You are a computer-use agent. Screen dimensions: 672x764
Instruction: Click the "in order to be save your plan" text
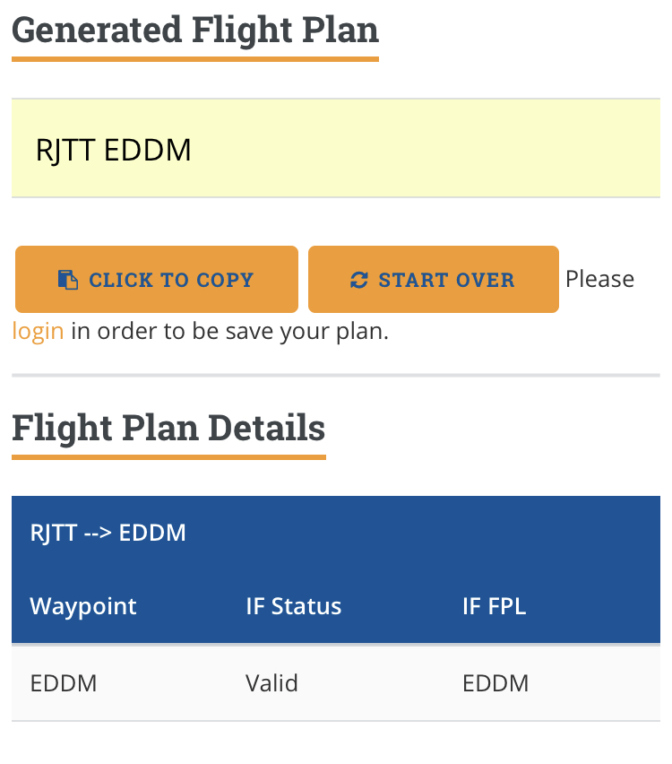click(229, 331)
